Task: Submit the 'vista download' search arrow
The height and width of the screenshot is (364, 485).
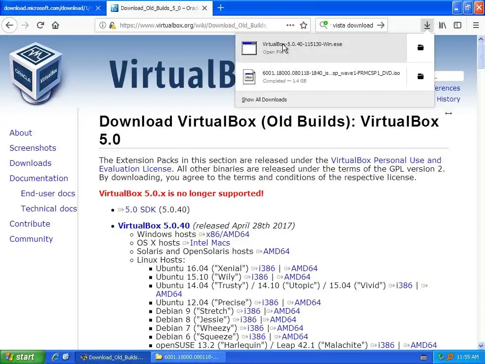Action: (x=381, y=25)
